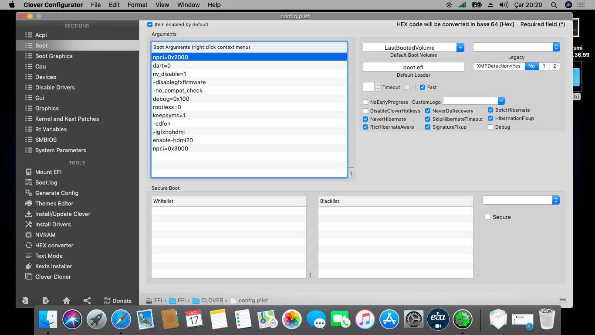This screenshot has height=335, width=595.
Task: Select the Kernel and Kext Patches section
Action: point(67,119)
